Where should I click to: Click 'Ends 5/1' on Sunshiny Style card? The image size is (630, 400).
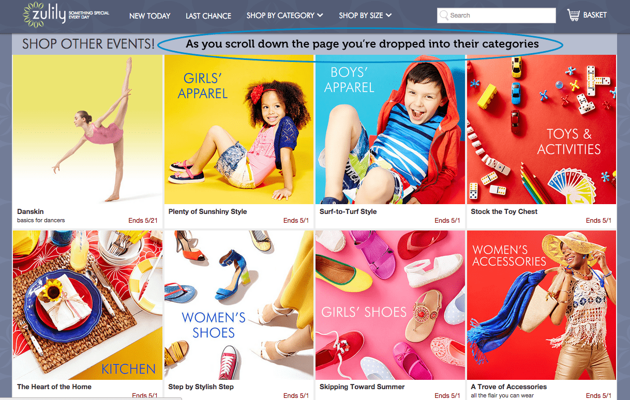(296, 221)
